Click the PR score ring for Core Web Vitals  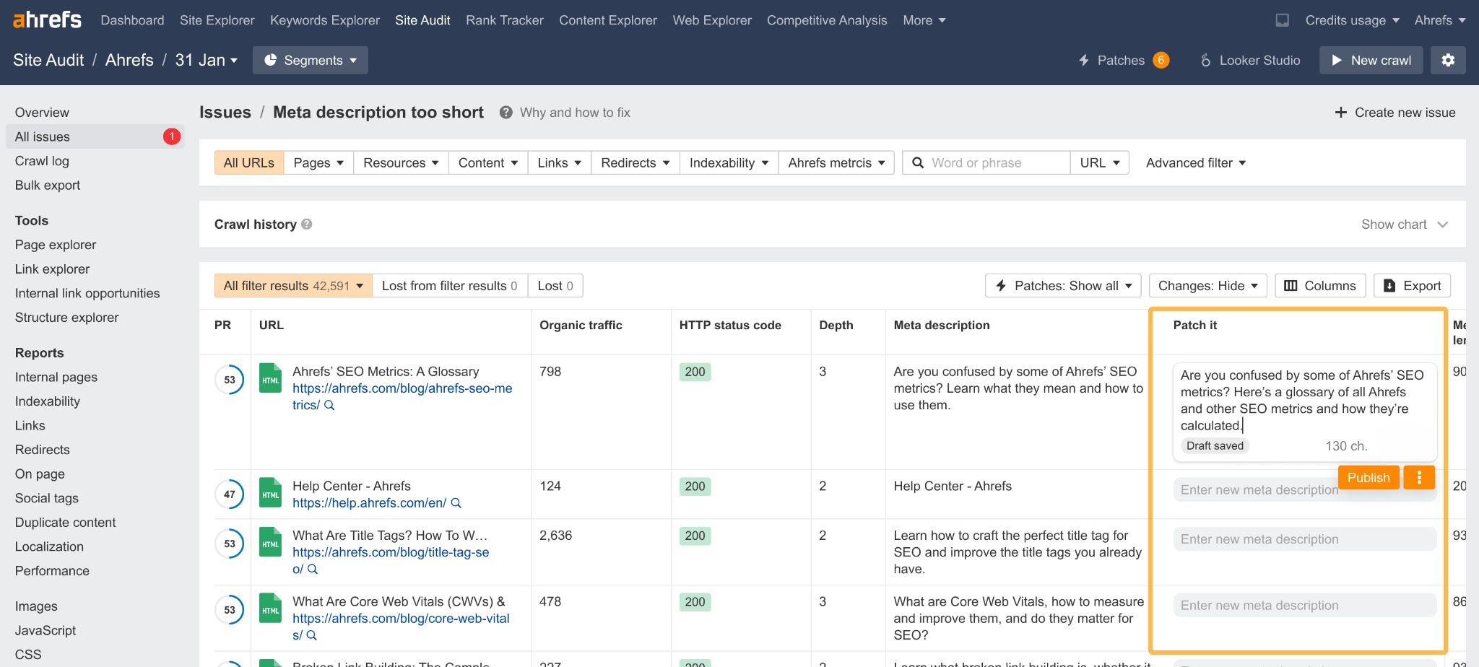[x=229, y=609]
